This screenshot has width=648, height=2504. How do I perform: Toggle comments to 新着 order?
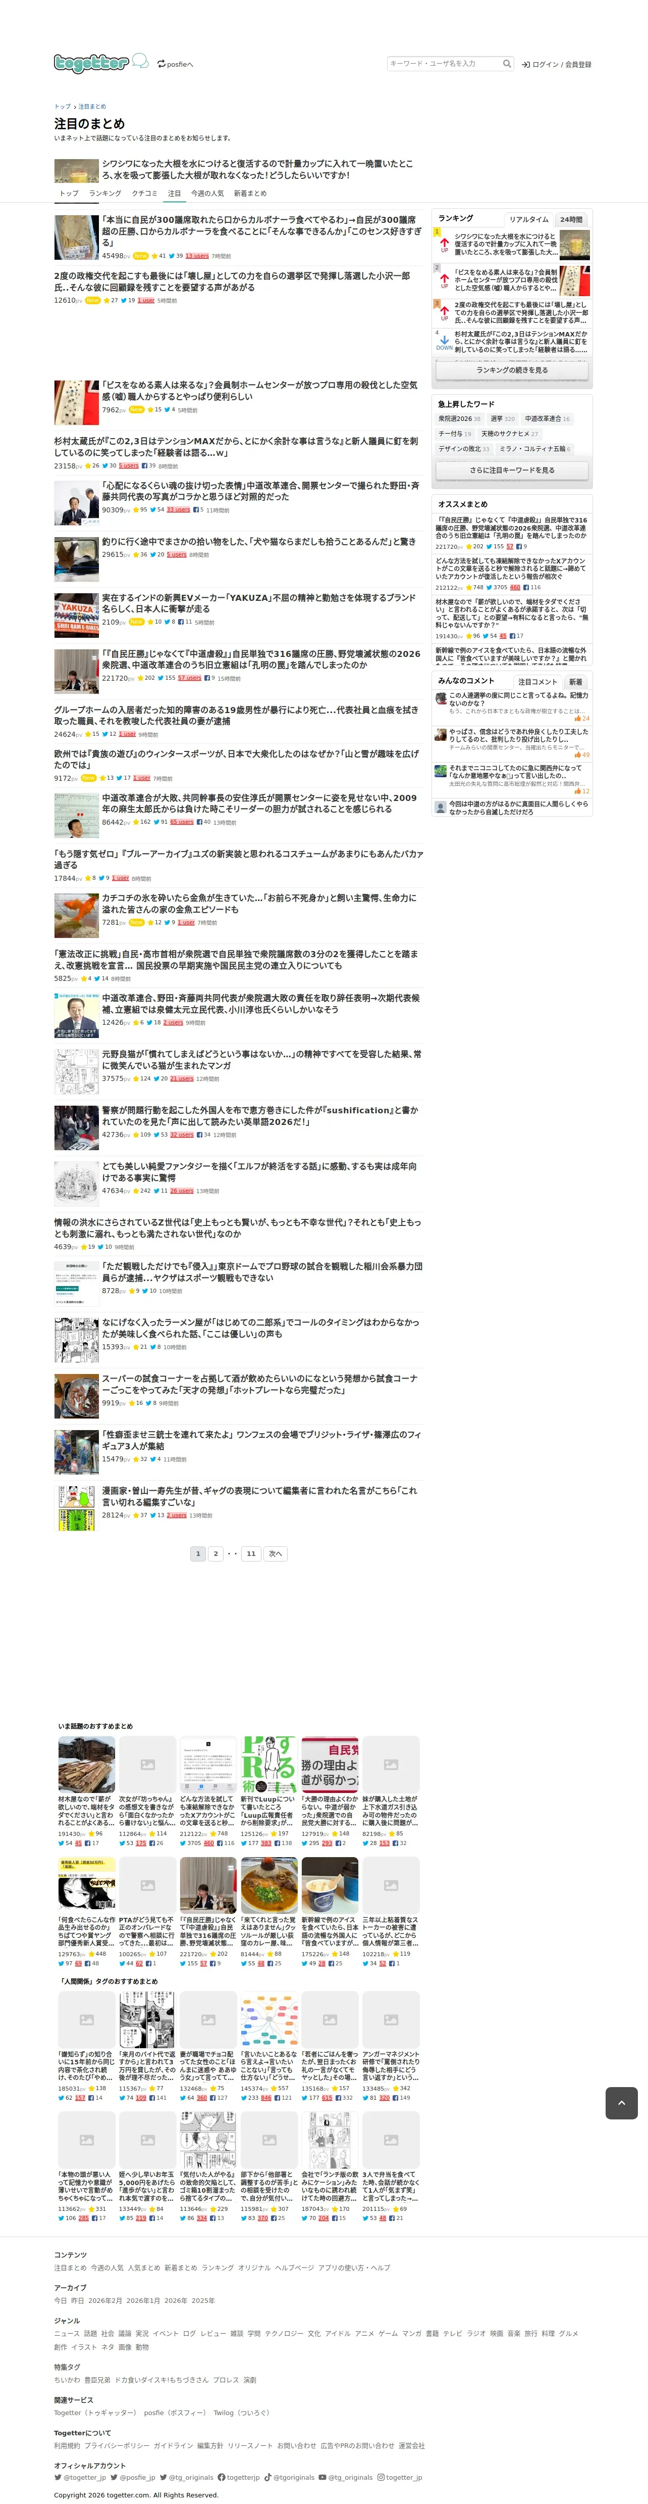pos(575,681)
